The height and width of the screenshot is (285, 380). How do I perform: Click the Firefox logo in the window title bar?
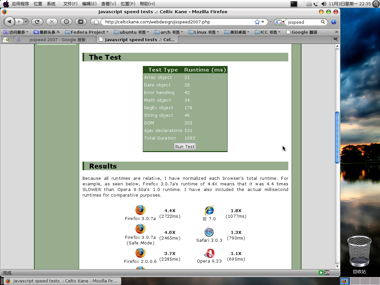pyautogui.click(x=4, y=12)
